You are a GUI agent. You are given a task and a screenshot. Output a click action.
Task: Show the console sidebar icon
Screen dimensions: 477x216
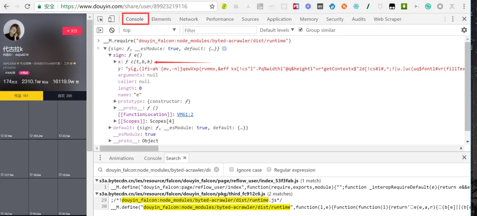click(100, 30)
